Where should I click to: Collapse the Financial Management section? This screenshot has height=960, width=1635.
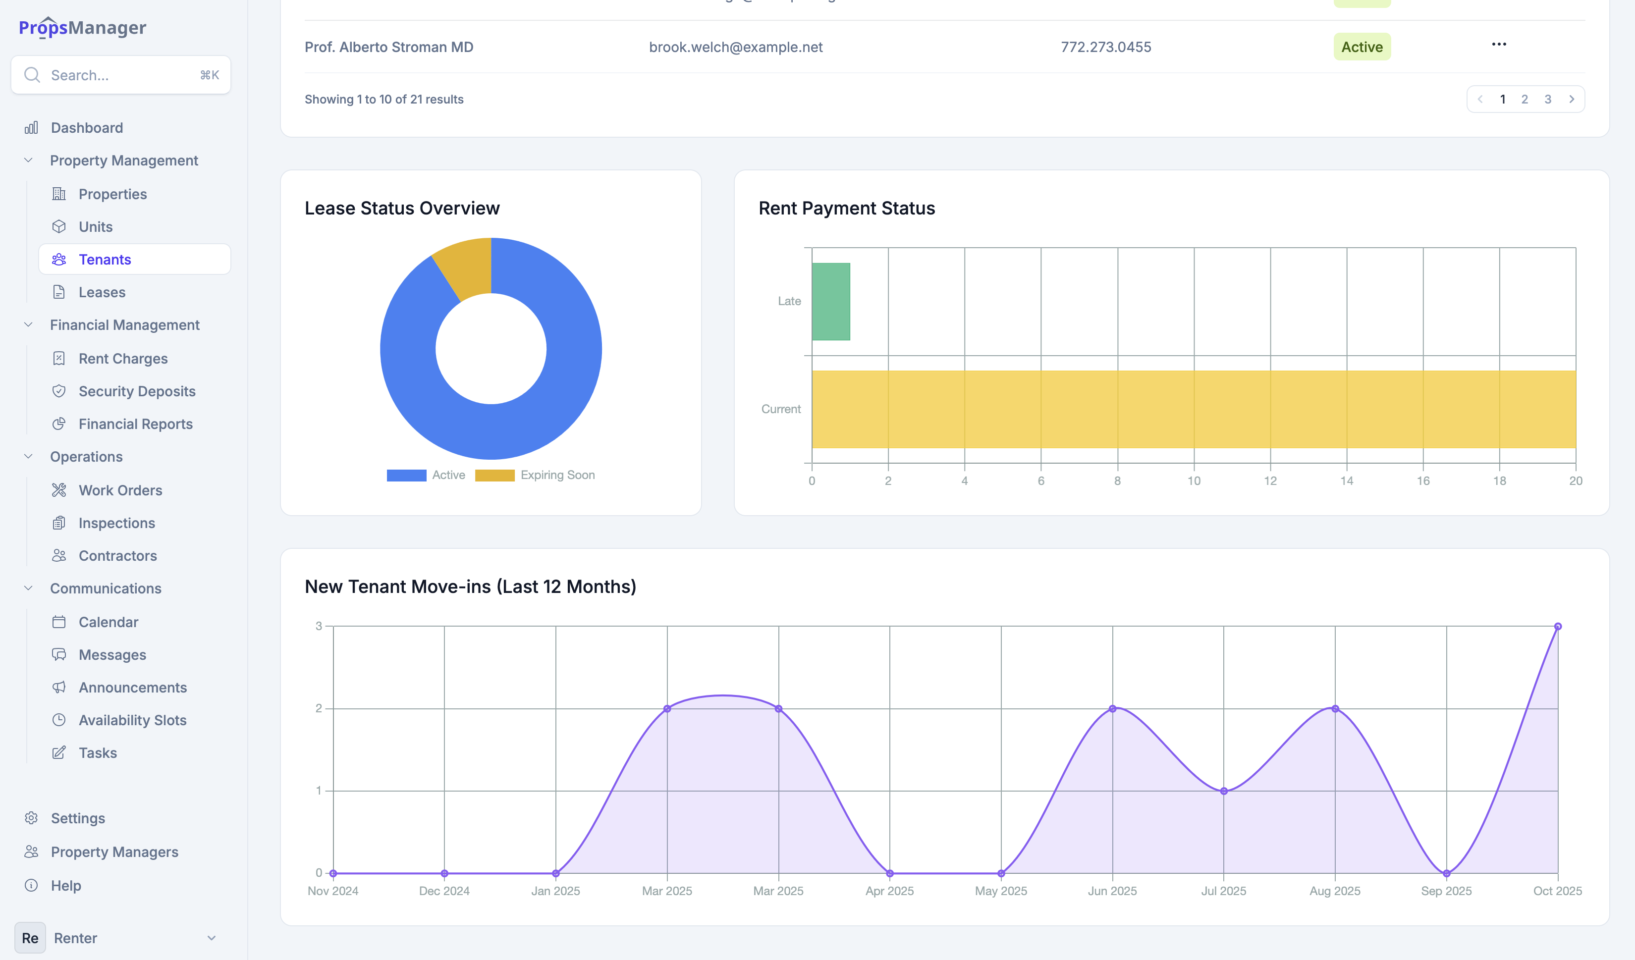coord(28,325)
